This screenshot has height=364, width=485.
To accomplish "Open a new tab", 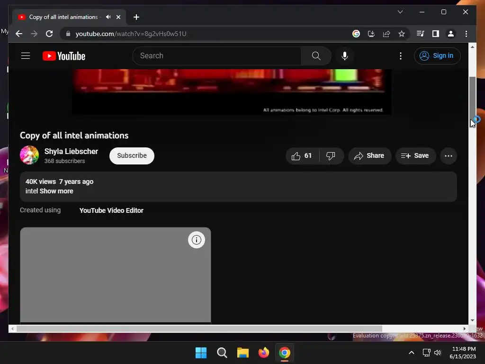I will click(136, 17).
